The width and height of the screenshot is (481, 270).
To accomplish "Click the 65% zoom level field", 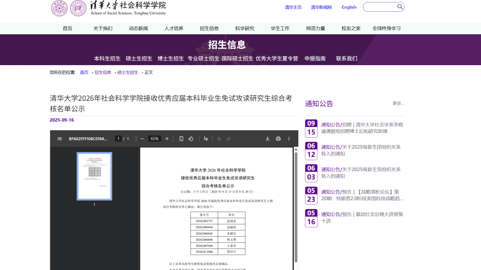I will pyautogui.click(x=155, y=139).
